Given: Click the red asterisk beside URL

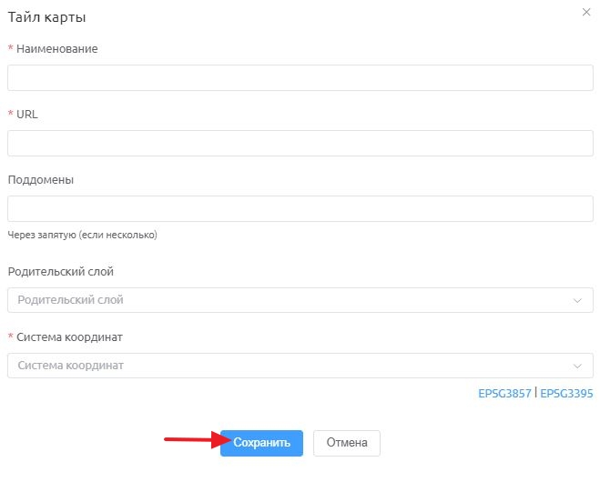Looking at the screenshot, I should pyautogui.click(x=11, y=114).
